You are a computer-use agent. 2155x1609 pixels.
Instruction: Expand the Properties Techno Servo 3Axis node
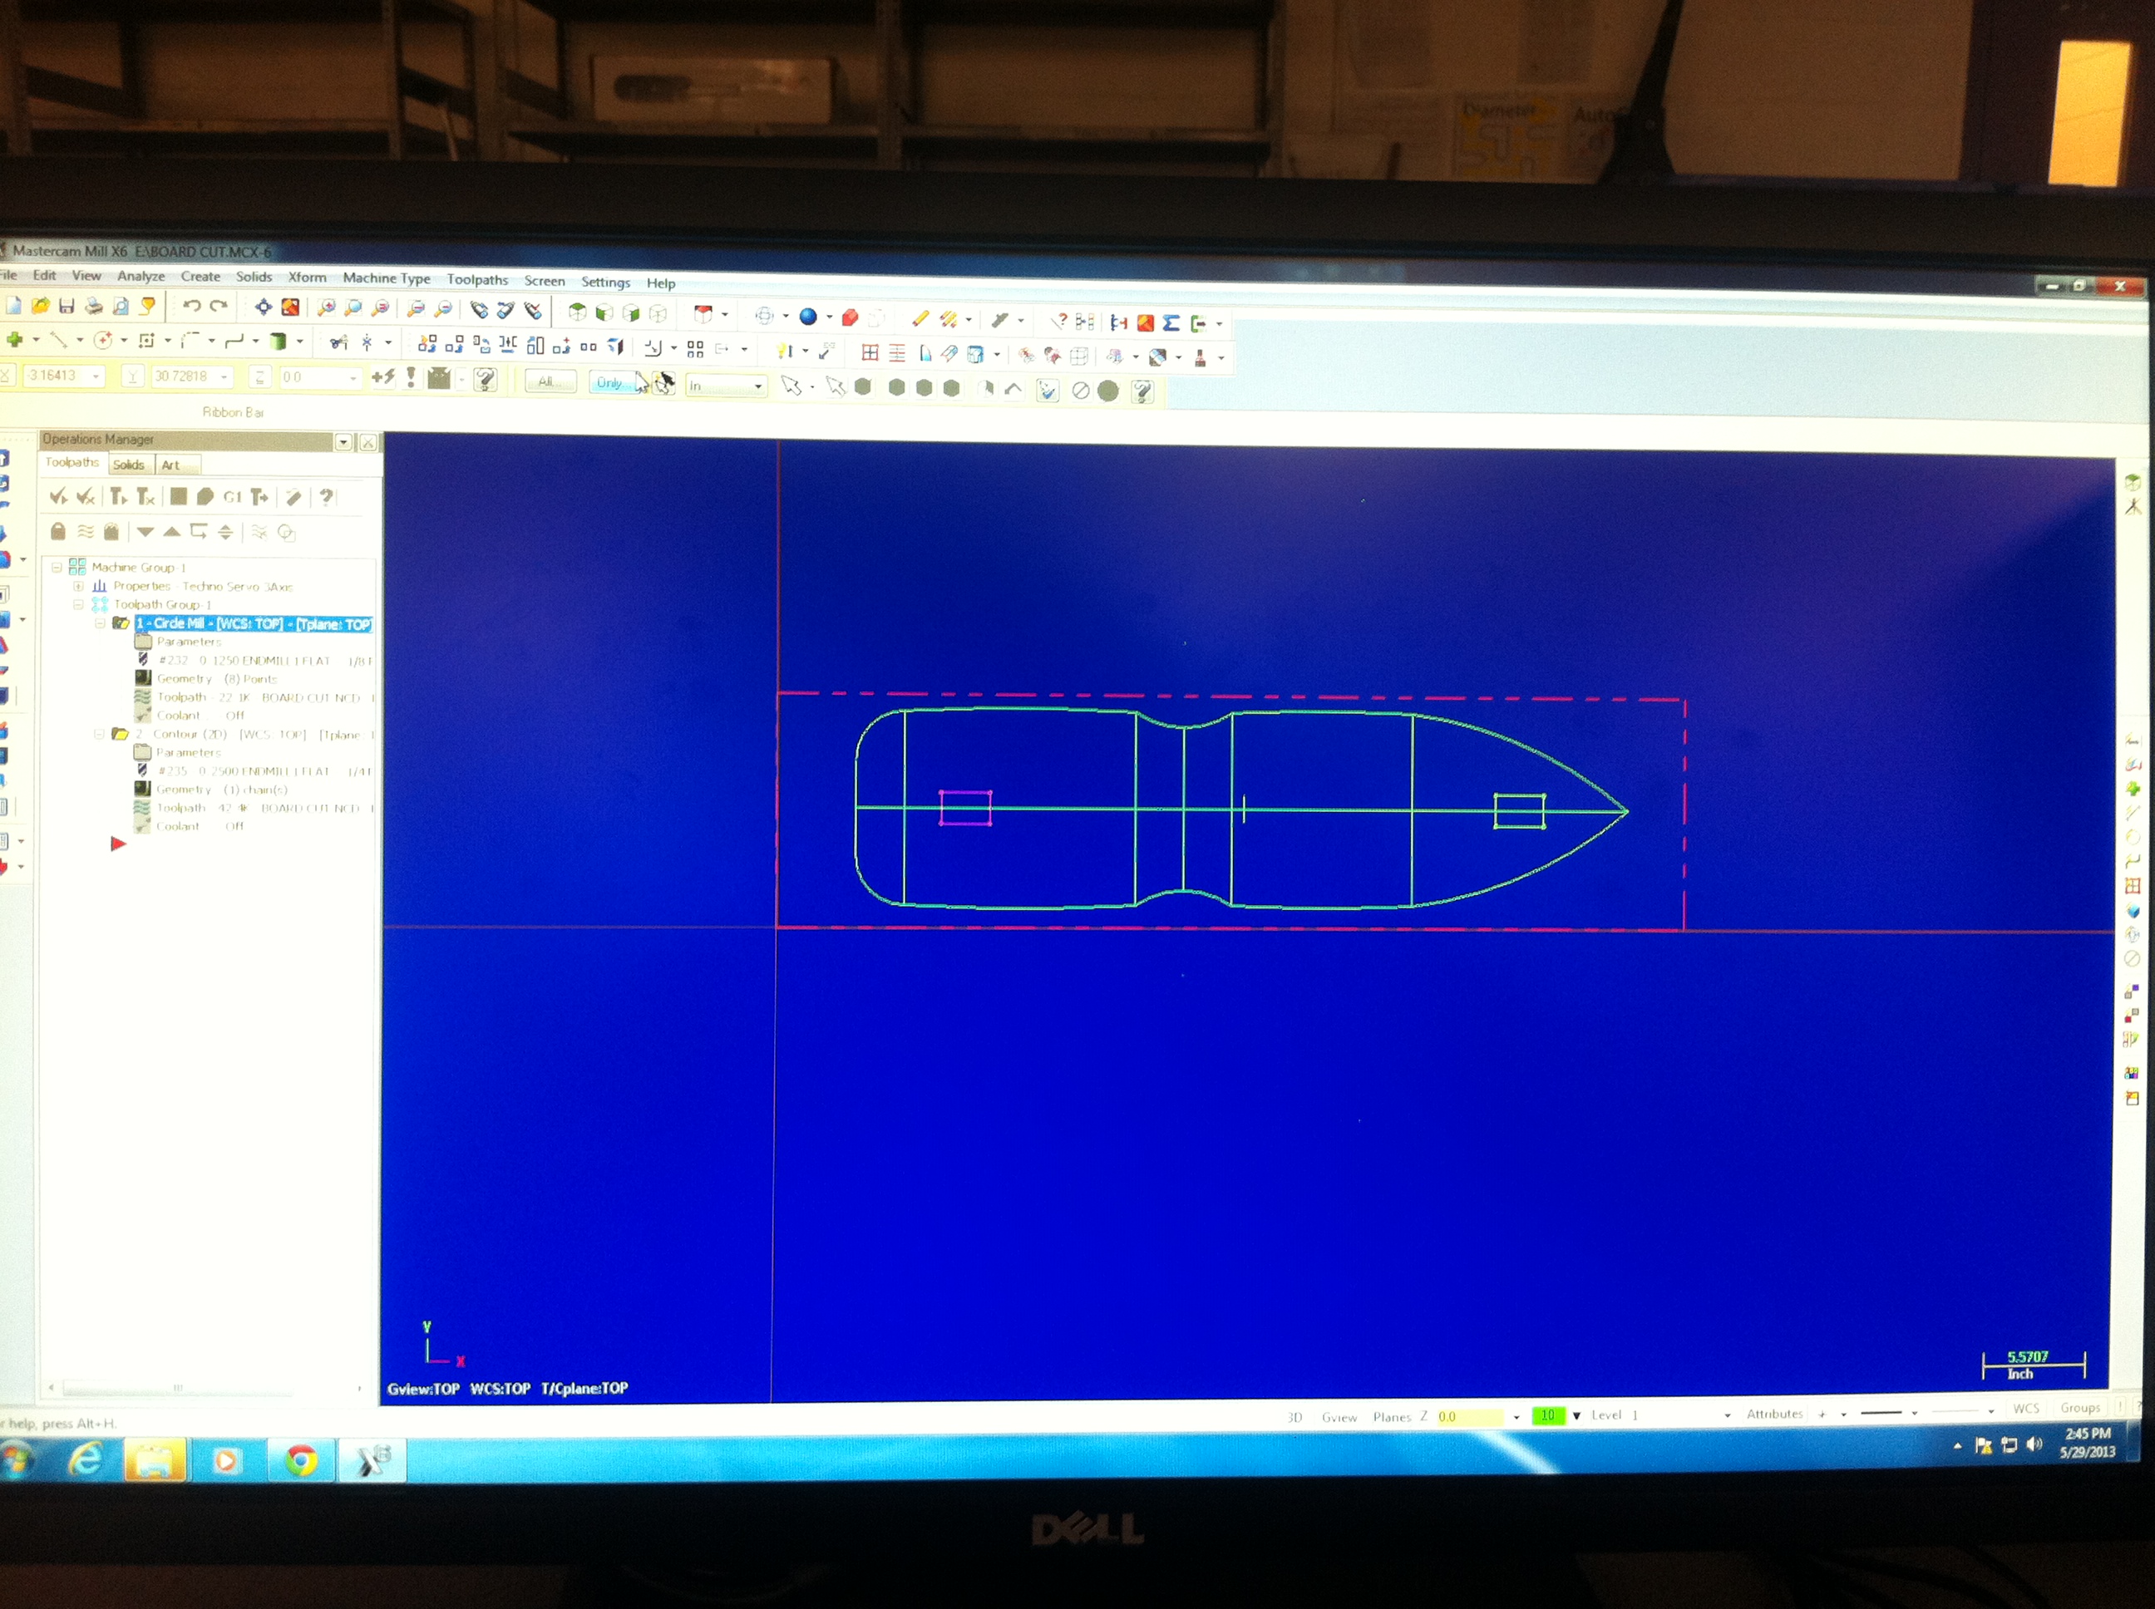[x=79, y=585]
